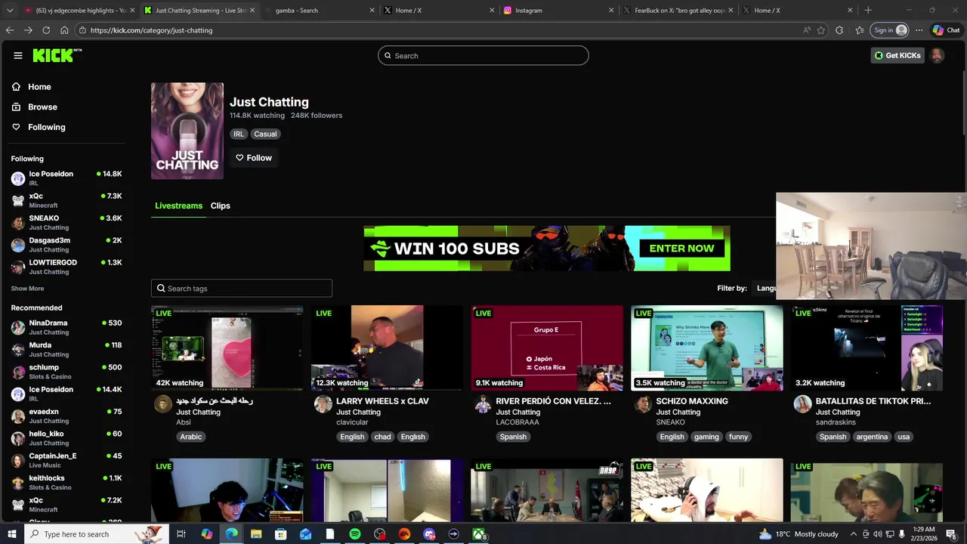This screenshot has width=967, height=544.
Task: Switch to the Clips tab
Action: click(x=221, y=206)
